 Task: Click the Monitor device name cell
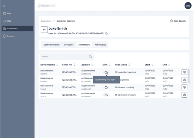click(47, 80)
